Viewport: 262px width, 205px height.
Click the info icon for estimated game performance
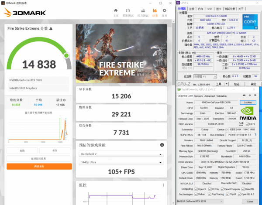(x=162, y=145)
